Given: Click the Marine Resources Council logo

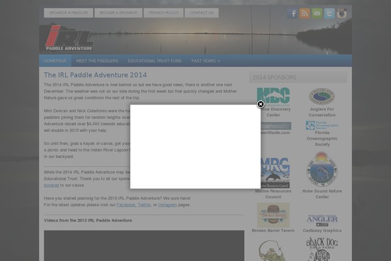Looking at the screenshot, I should coord(275,172).
